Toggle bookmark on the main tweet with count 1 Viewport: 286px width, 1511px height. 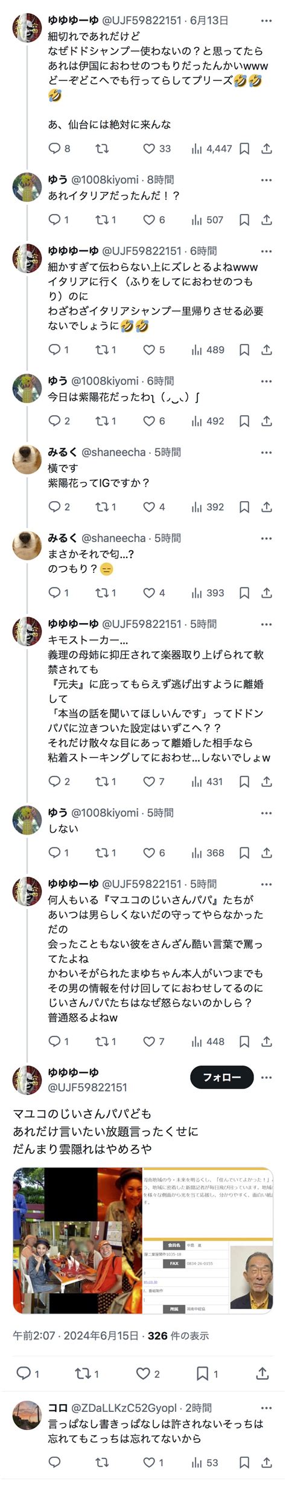coord(207,1374)
